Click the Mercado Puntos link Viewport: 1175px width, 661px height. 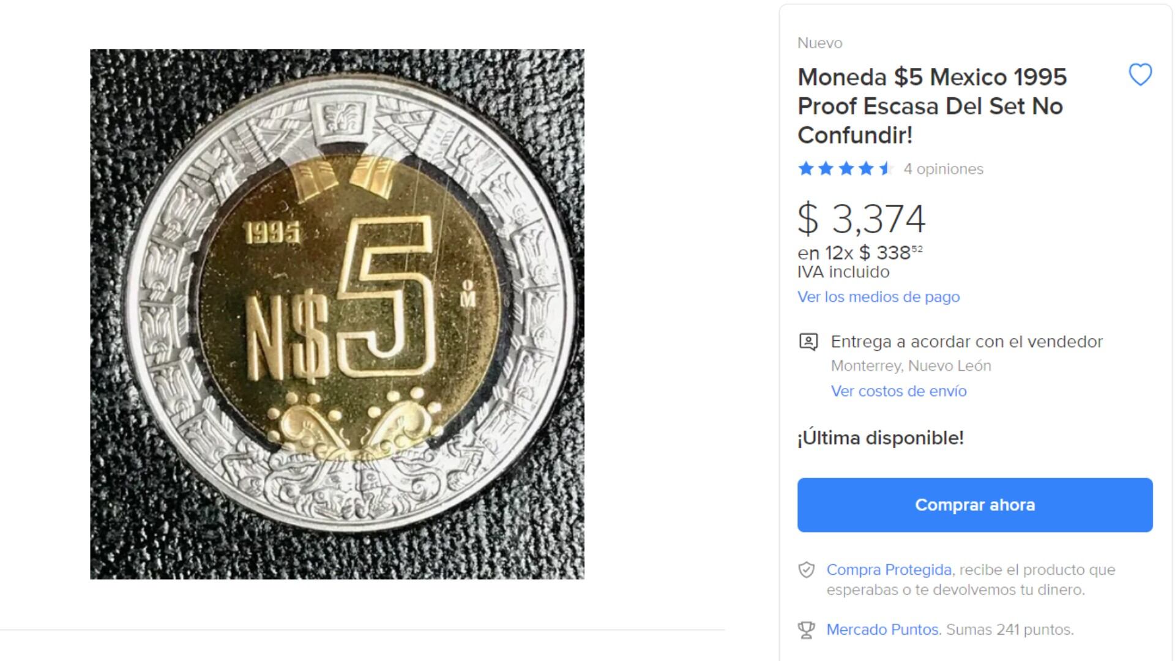882,629
